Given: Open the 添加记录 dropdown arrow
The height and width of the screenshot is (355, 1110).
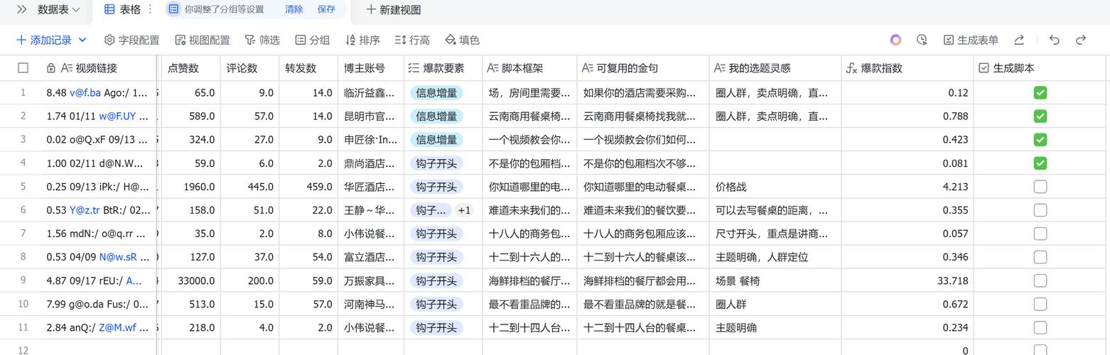Looking at the screenshot, I should coord(82,40).
